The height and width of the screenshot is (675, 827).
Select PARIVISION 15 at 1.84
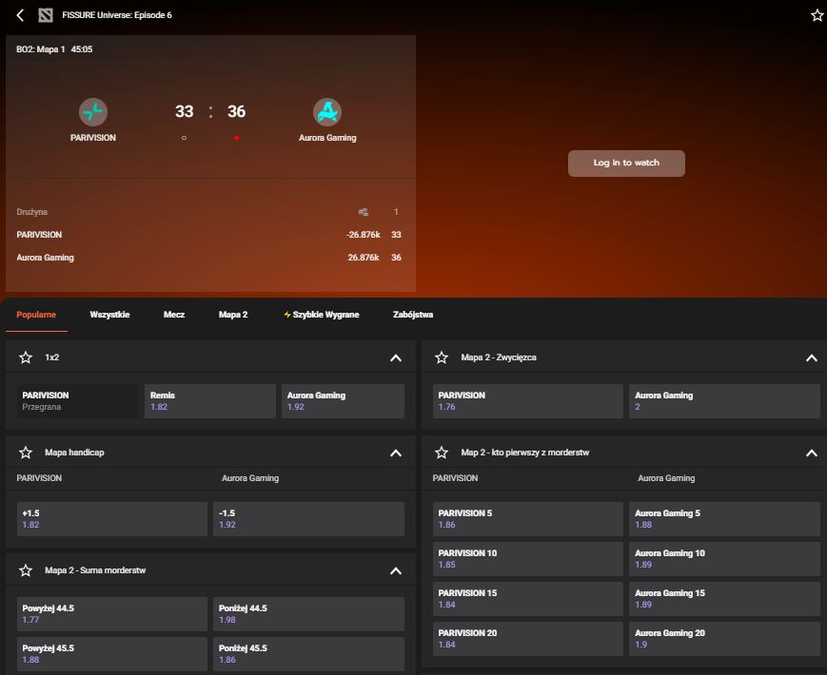point(528,599)
